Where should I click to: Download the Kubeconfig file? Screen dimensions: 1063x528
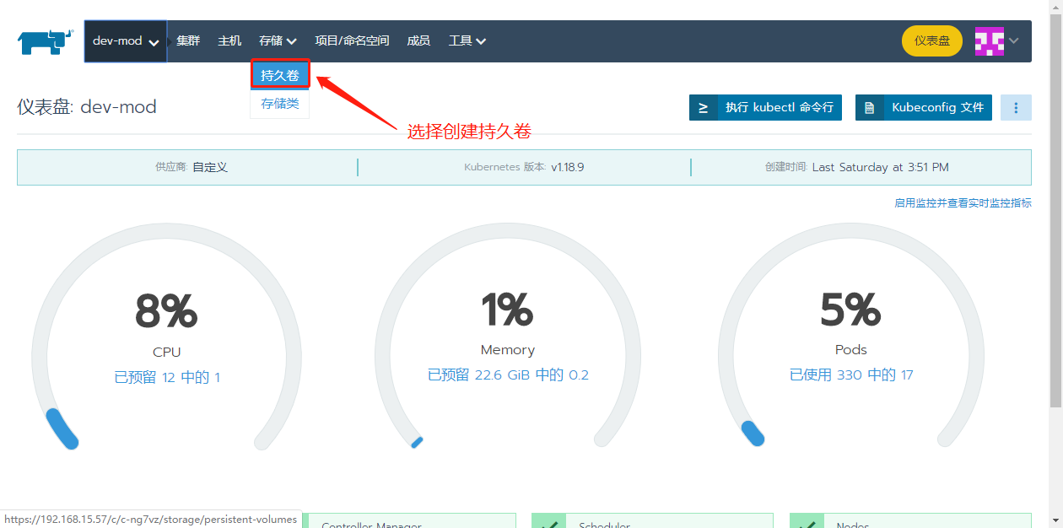(x=923, y=107)
